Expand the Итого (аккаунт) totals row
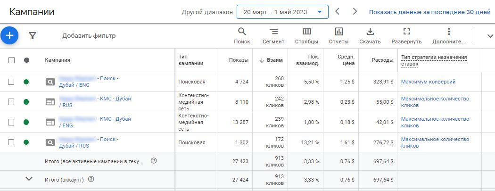 [29, 179]
